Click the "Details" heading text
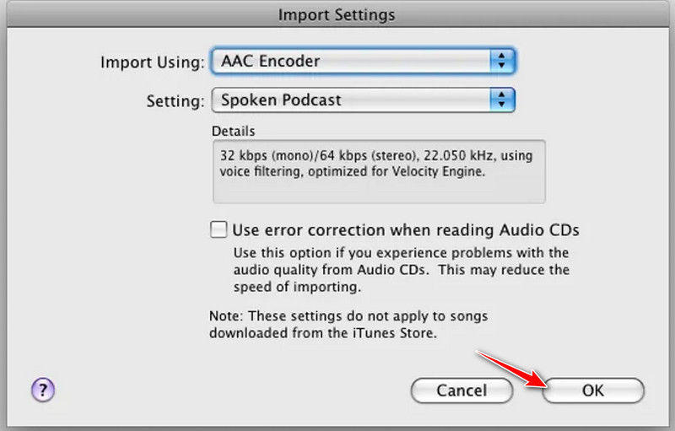Screen dimensions: 675x431 click(x=234, y=132)
